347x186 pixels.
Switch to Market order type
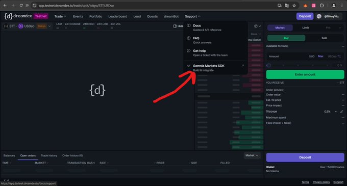coord(280,28)
